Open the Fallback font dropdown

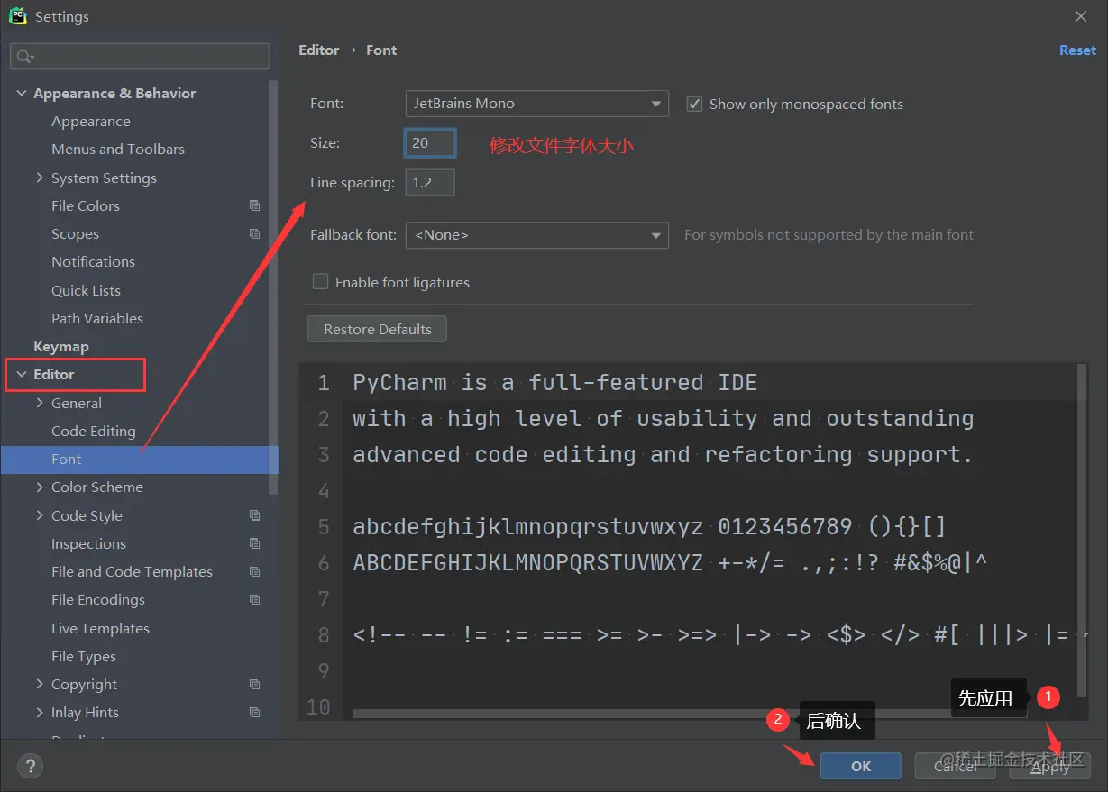coord(536,235)
